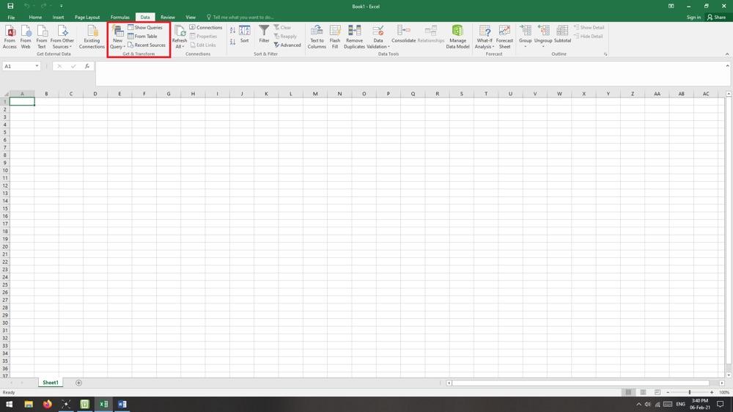
Task: Open Word from the Windows taskbar
Action: click(x=122, y=404)
